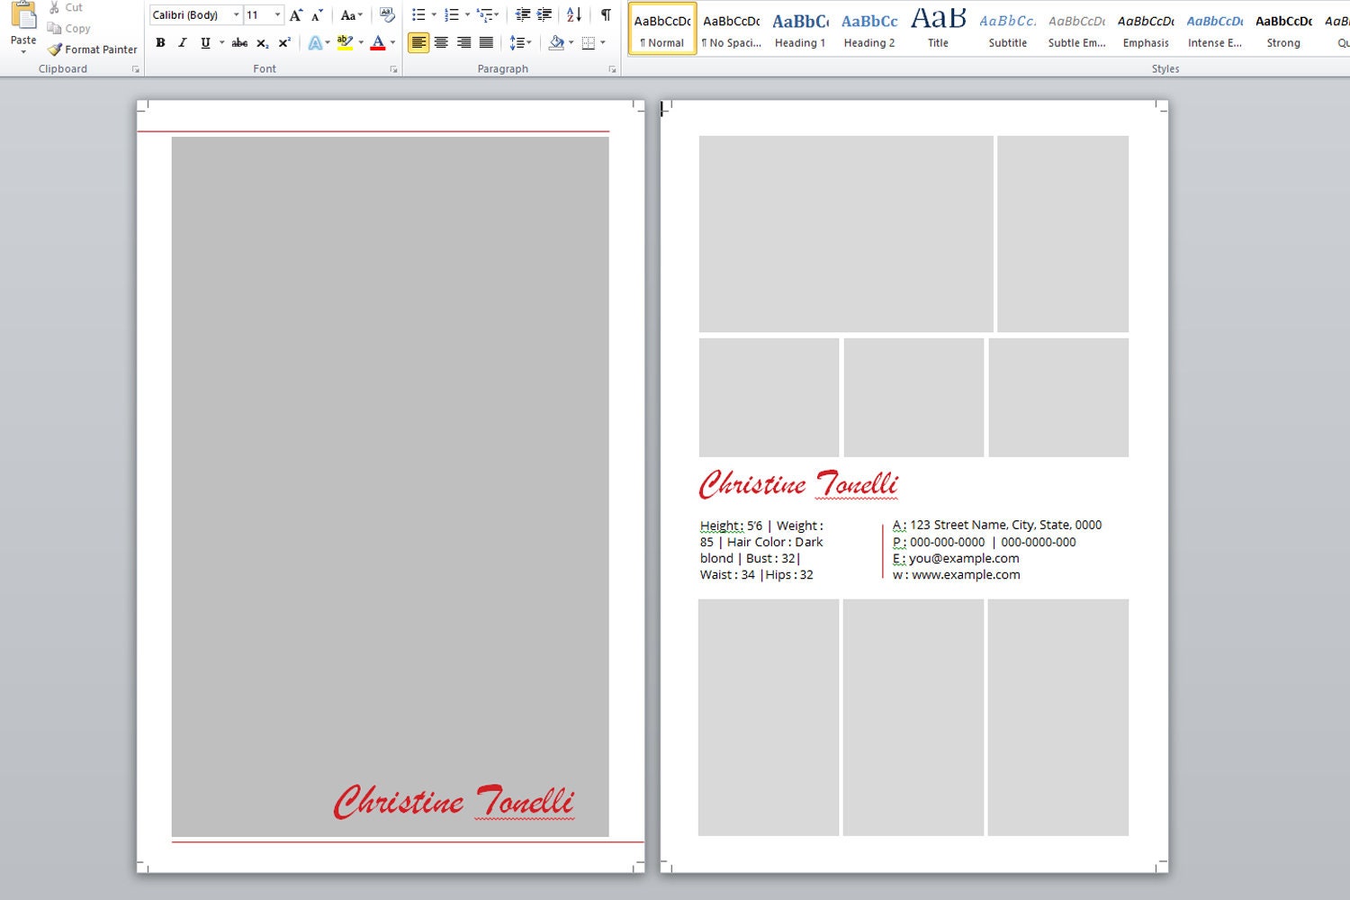The width and height of the screenshot is (1350, 900).
Task: Click the Copy button
Action: tap(68, 28)
